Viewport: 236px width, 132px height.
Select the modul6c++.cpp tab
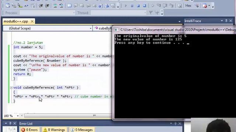(x=16, y=21)
